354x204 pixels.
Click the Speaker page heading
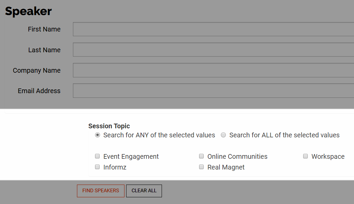(x=28, y=11)
